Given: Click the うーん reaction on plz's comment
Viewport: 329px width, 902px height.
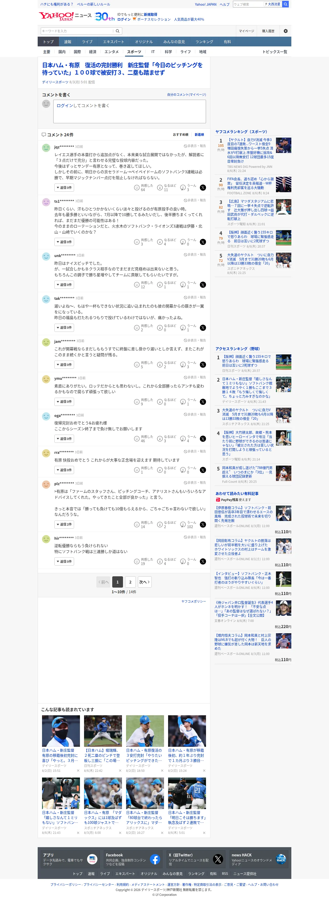Looking at the screenshot, I should (188, 524).
